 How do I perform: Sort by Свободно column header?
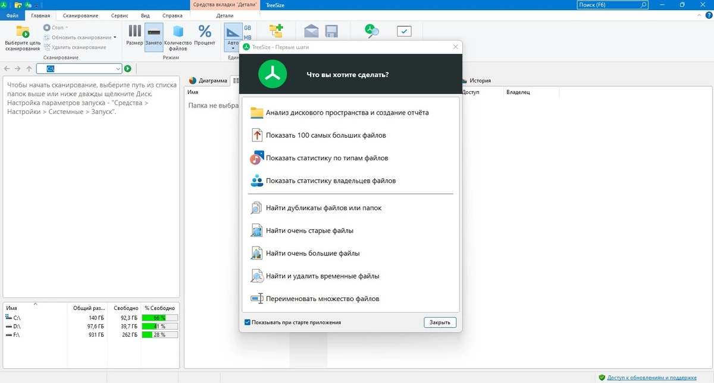(125, 308)
